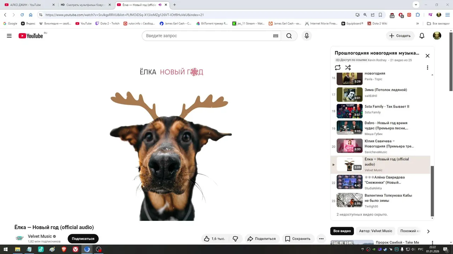Screen dimensions: 453x254
Task: Open the on-screen keyboard in the search box
Action: 276,36
